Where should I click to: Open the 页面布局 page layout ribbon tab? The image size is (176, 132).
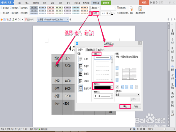click(x=35, y=3)
